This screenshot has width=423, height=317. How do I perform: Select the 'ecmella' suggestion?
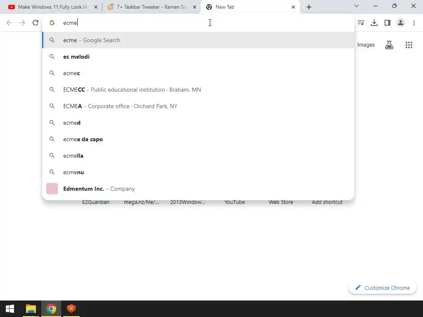[x=198, y=156]
